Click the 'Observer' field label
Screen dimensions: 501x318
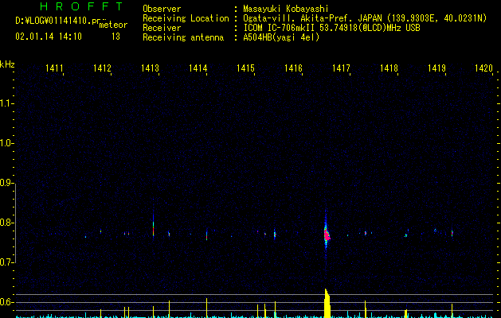162,9
